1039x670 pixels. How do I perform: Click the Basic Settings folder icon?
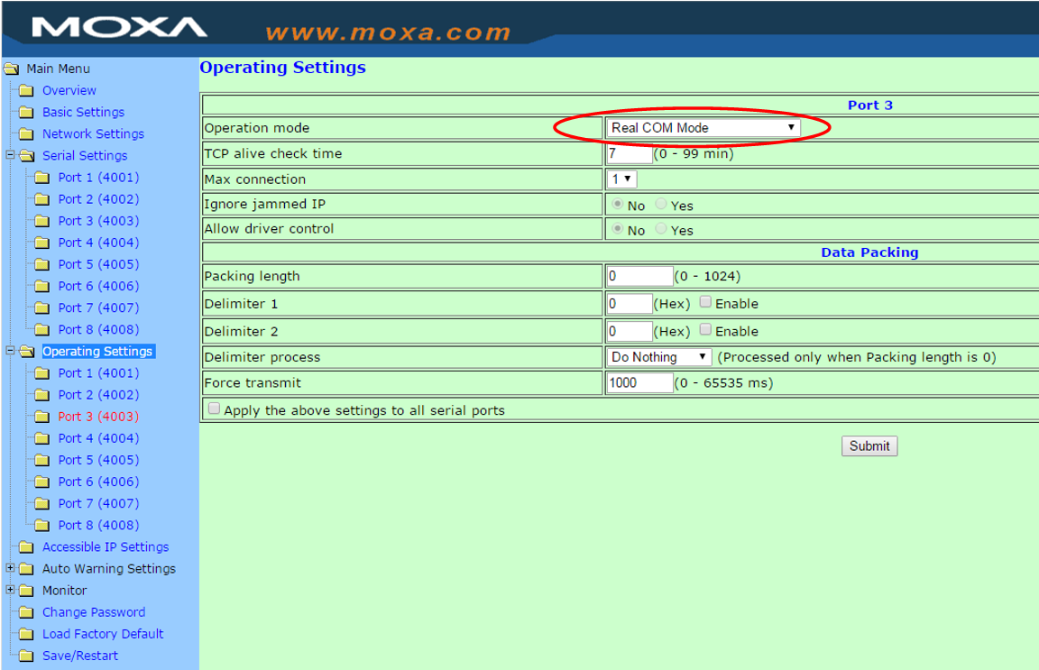tap(26, 112)
